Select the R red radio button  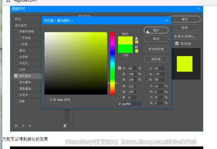[119, 86]
